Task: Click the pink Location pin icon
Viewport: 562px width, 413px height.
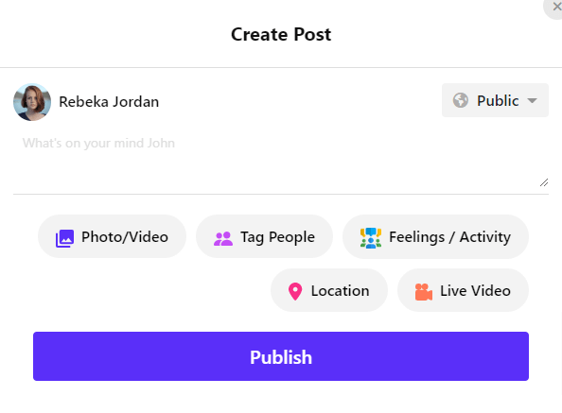Action: [295, 292]
